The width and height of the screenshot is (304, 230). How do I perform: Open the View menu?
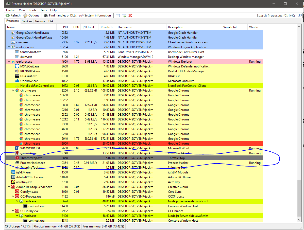(x=22, y=10)
